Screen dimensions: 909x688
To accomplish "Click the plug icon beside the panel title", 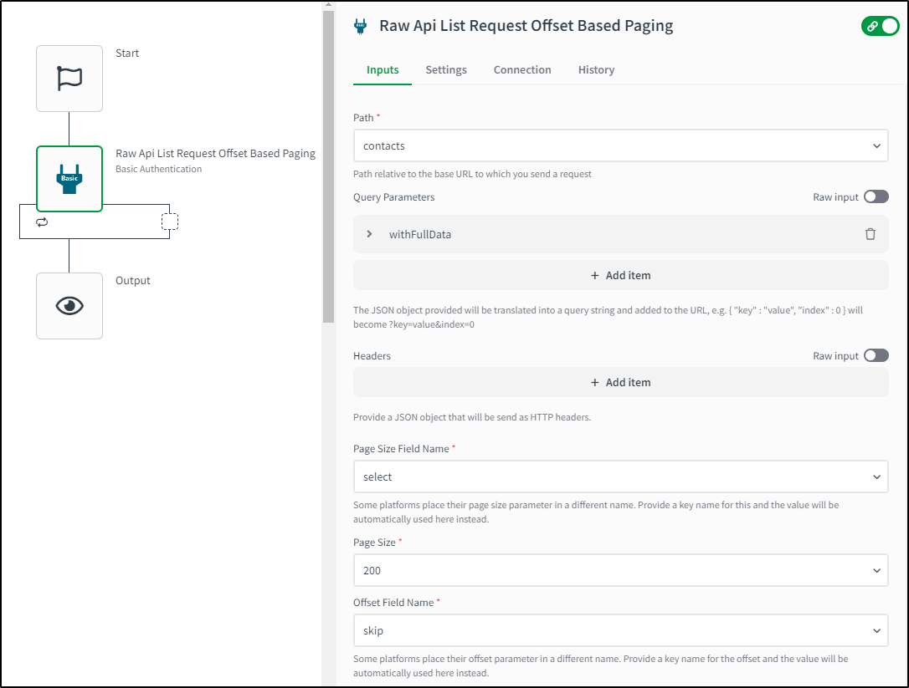I will [360, 26].
